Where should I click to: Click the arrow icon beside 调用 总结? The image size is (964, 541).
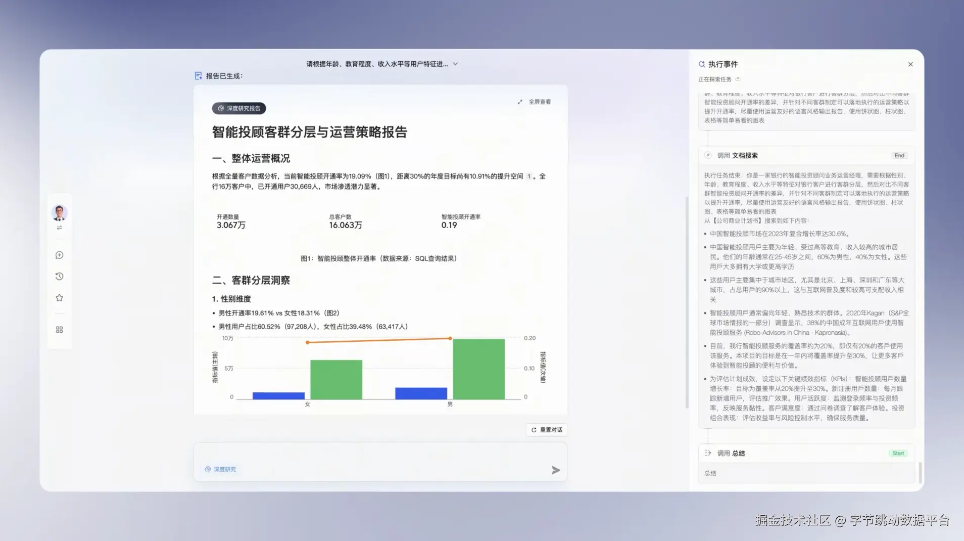pos(708,454)
